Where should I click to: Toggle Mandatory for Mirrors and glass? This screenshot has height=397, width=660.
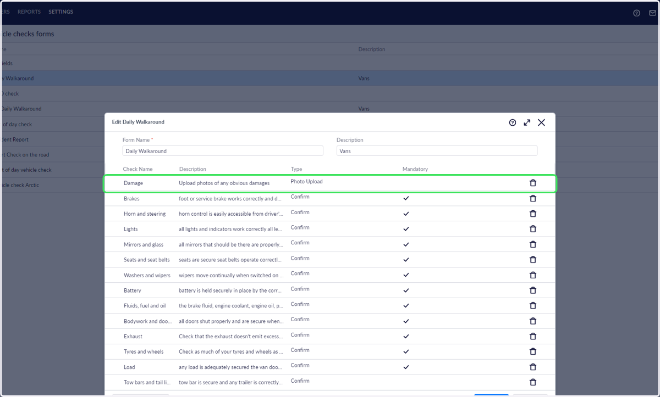coord(406,244)
